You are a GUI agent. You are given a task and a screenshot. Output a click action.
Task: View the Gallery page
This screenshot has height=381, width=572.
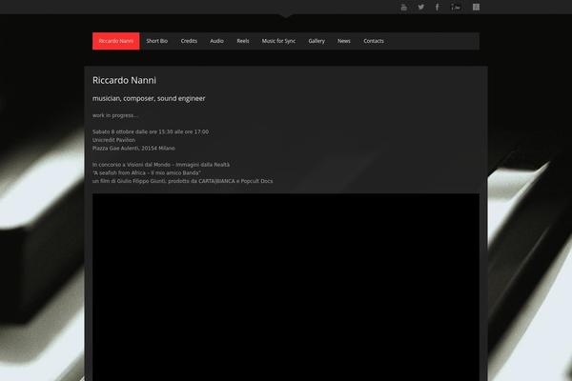[x=317, y=41]
